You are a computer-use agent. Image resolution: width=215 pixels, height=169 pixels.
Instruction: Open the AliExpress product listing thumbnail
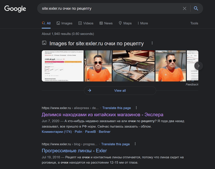[63, 66]
